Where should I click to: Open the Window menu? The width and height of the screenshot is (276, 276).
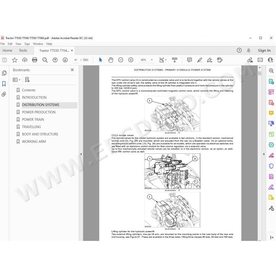click(38, 44)
